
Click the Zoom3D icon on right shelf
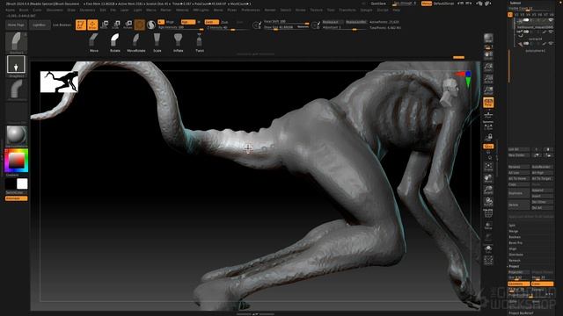tap(488, 190)
